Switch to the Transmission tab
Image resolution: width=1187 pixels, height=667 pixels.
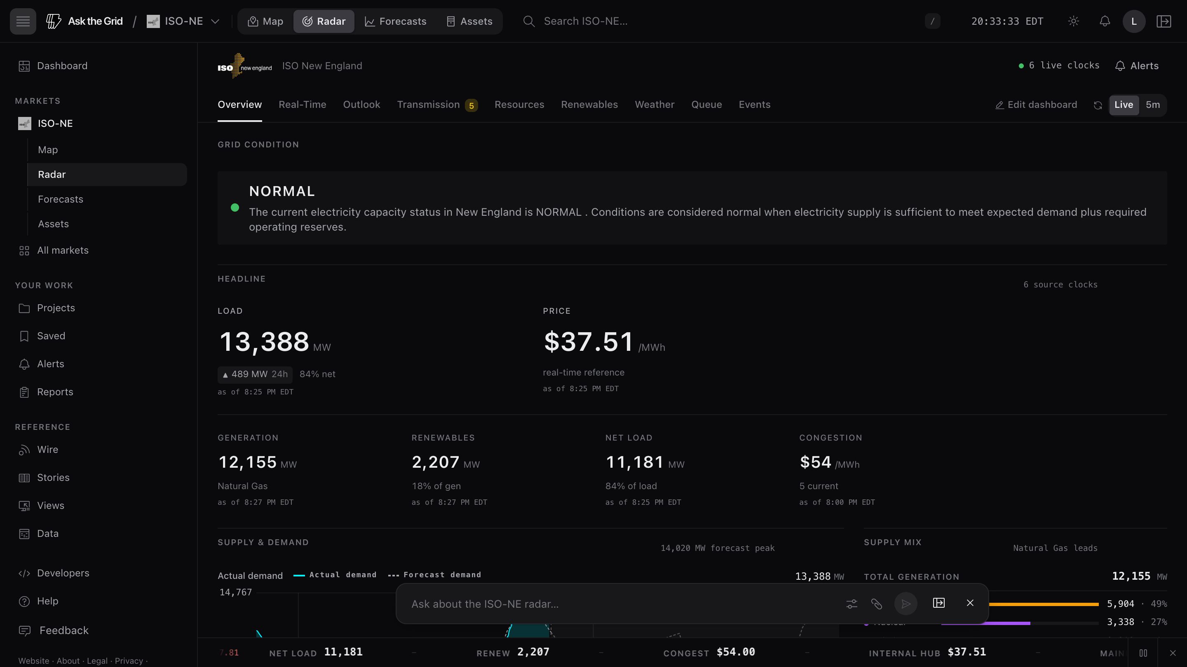(x=437, y=105)
